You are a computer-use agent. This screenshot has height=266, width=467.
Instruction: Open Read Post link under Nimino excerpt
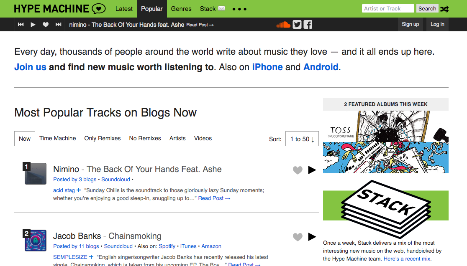tap(214, 198)
